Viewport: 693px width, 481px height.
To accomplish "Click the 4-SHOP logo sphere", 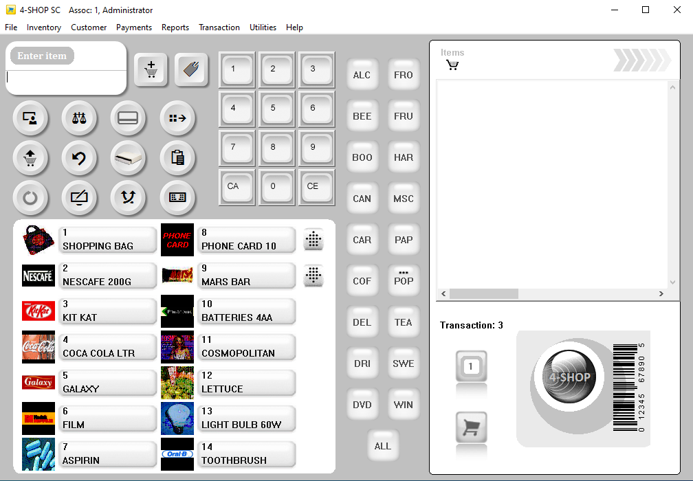I will coord(569,377).
